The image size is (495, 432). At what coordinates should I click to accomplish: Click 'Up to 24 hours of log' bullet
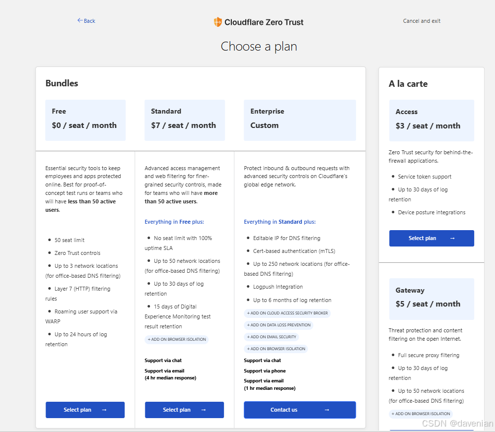(x=81, y=334)
